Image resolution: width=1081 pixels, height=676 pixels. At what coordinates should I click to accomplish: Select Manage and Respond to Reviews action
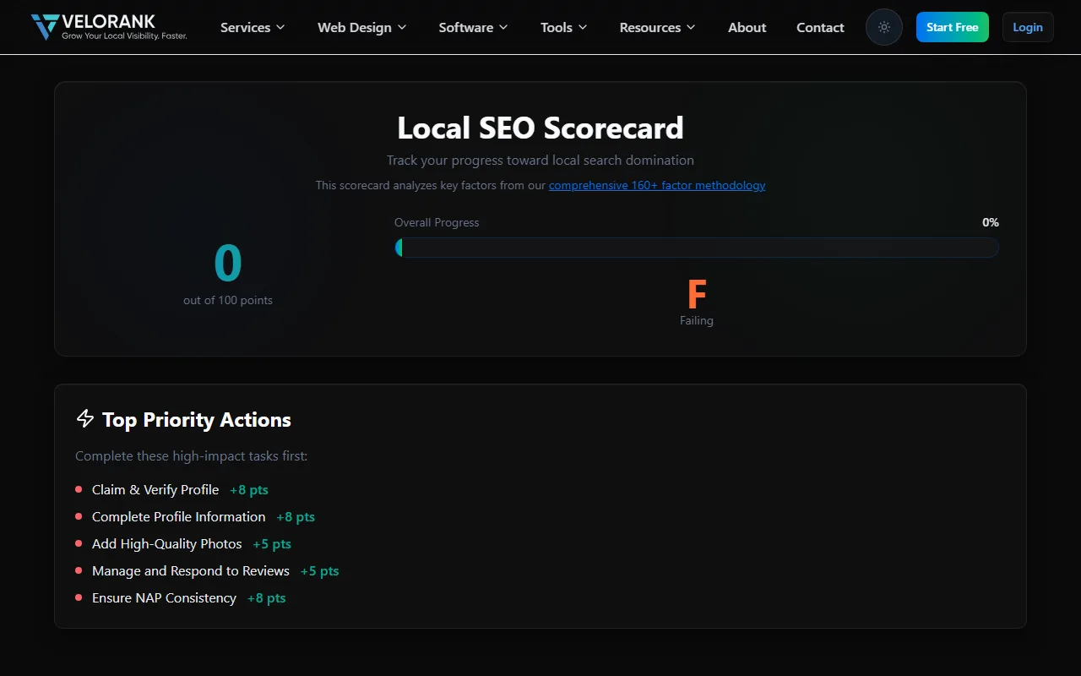click(191, 571)
